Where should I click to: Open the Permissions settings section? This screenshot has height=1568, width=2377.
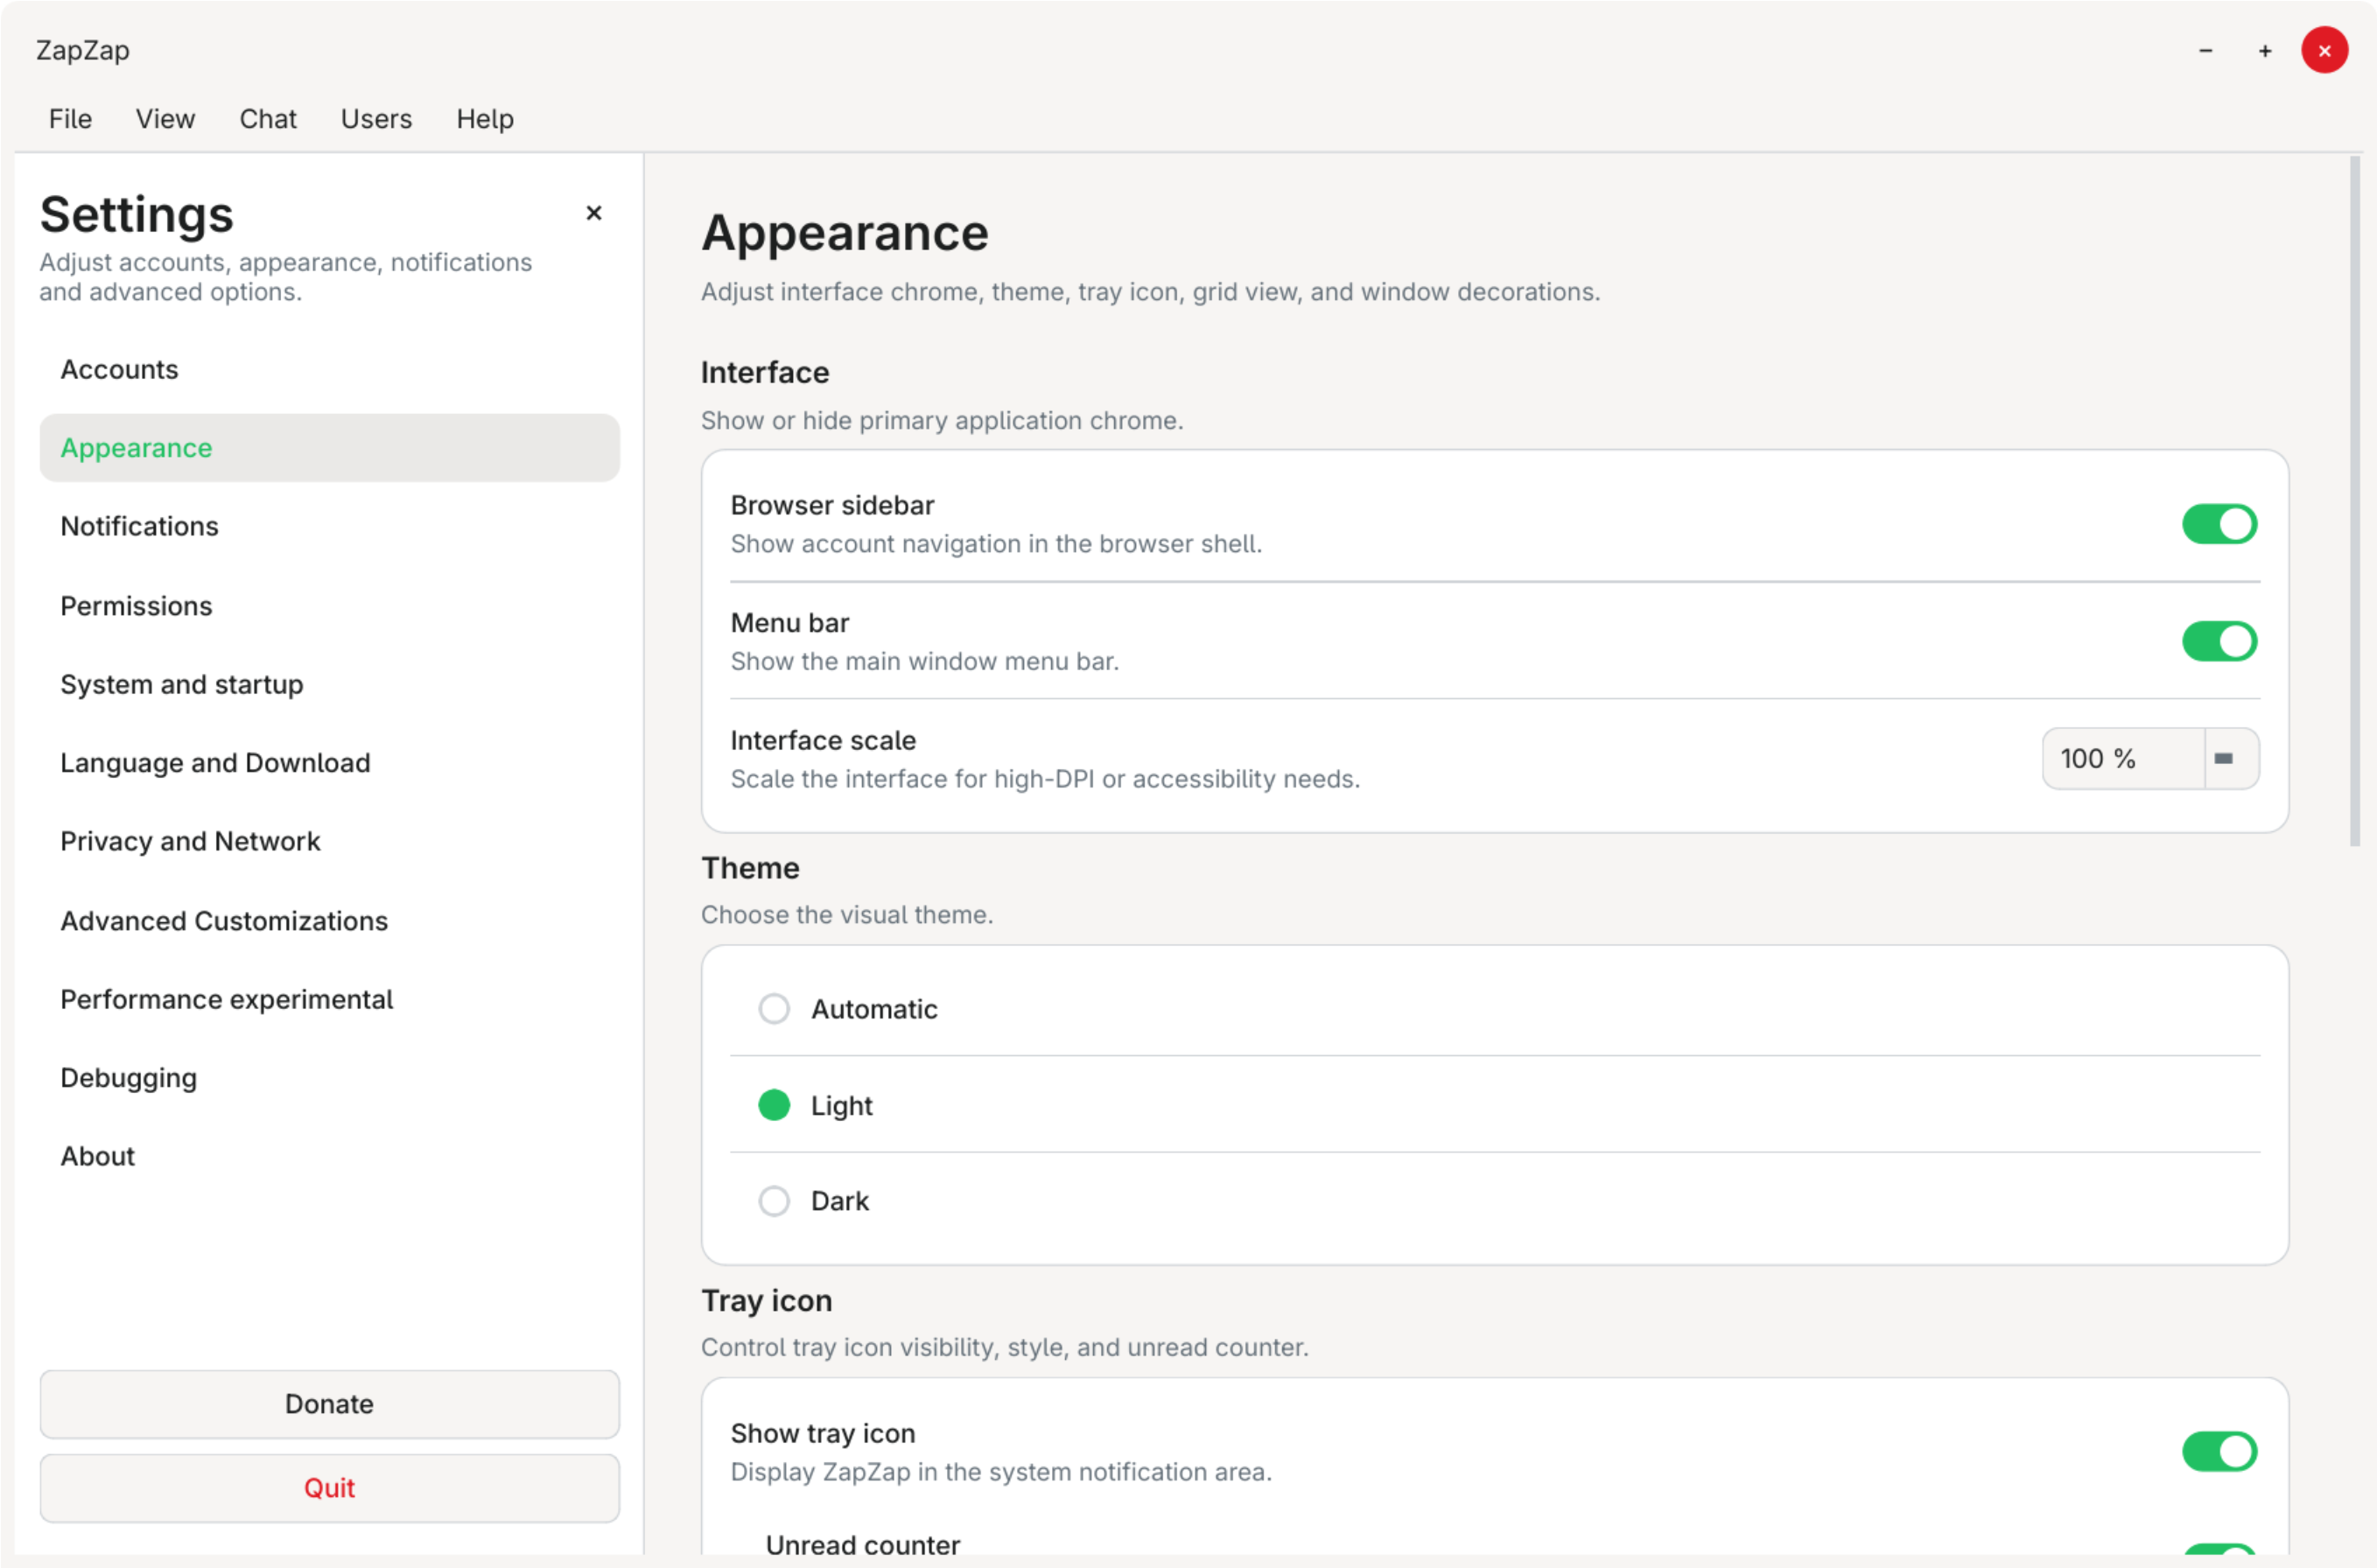pos(329,606)
